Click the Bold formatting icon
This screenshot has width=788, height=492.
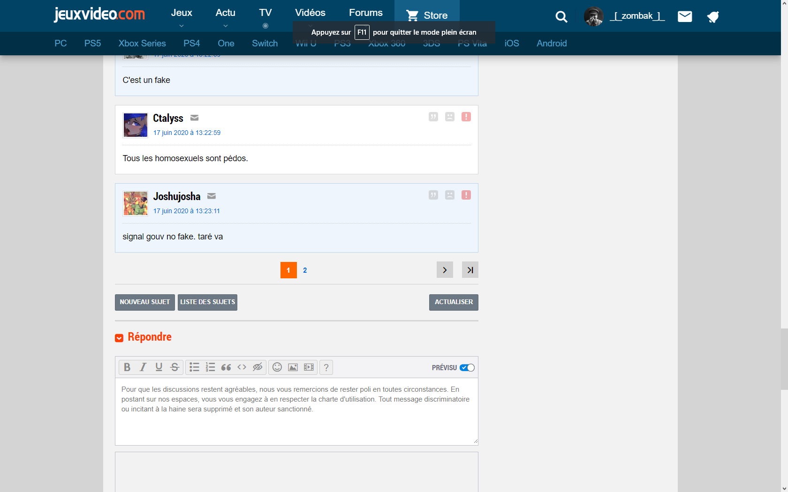tap(127, 367)
